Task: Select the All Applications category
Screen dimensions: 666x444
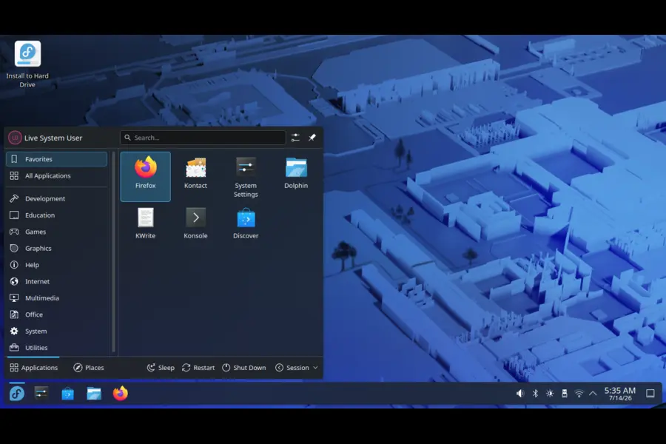Action: 56,175
